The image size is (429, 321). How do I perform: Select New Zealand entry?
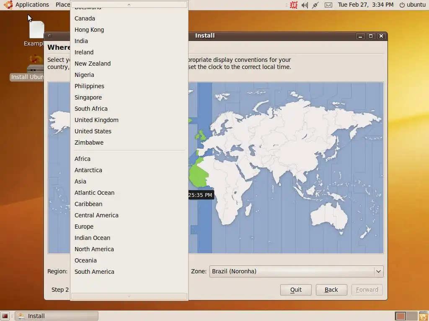pos(129,64)
